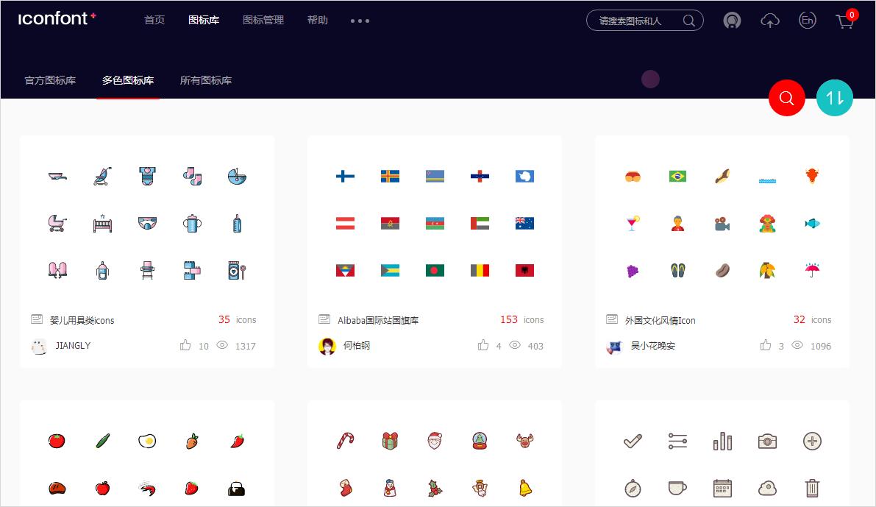Like the 婴儿用具类icons collection
The width and height of the screenshot is (876, 507).
pyautogui.click(x=186, y=345)
